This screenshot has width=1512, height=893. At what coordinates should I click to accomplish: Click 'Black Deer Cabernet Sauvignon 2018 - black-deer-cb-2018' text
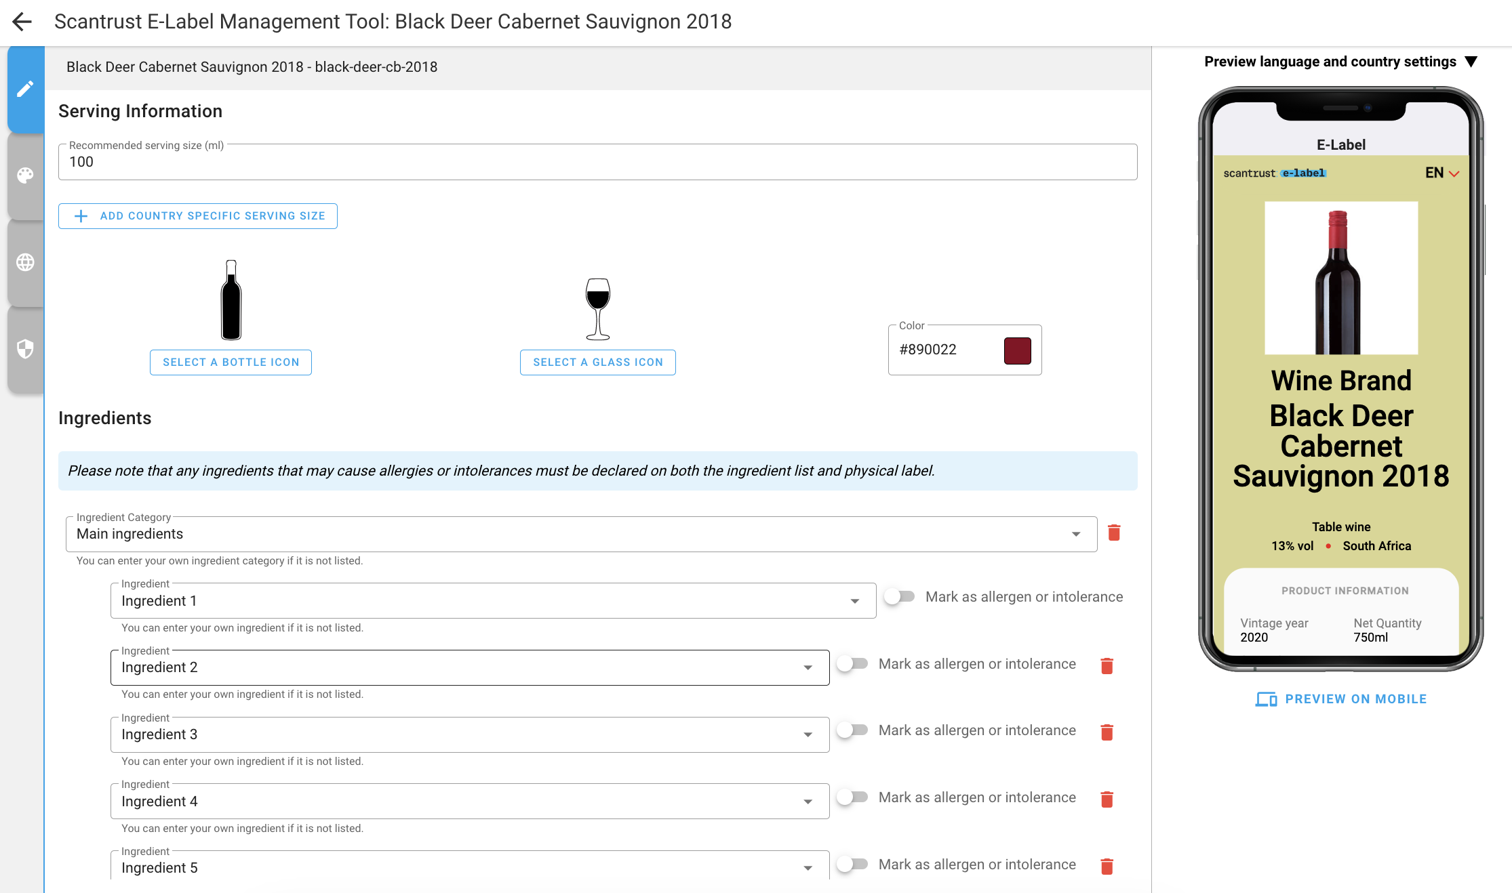tap(252, 67)
